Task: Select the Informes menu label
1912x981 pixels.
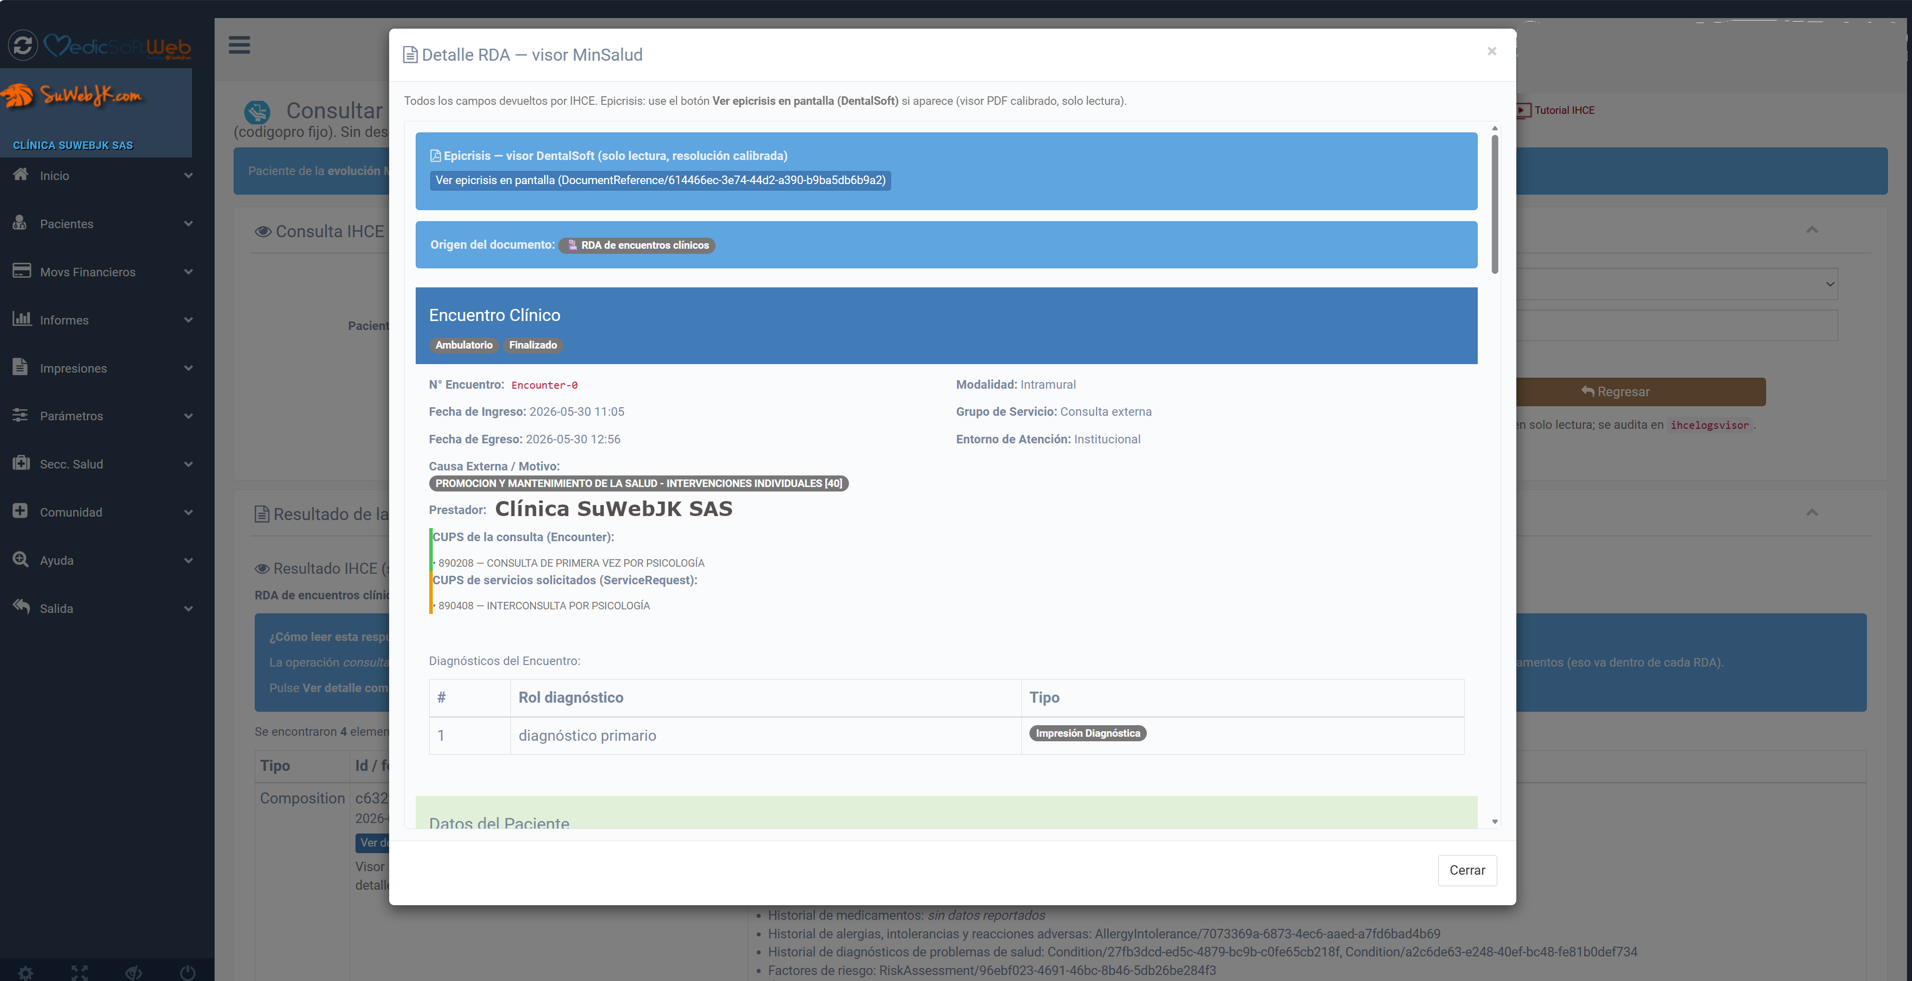Action: pos(64,320)
